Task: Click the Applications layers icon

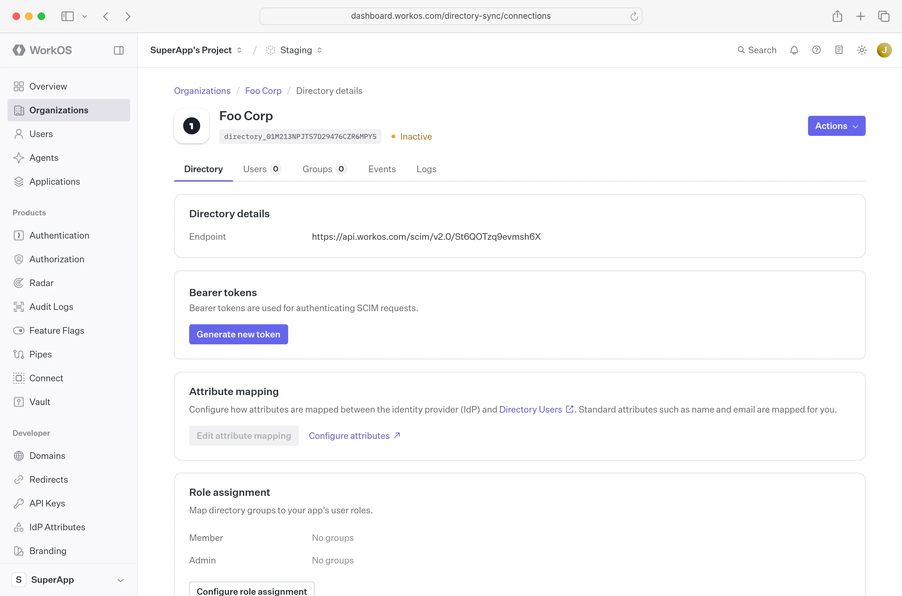Action: pos(18,182)
